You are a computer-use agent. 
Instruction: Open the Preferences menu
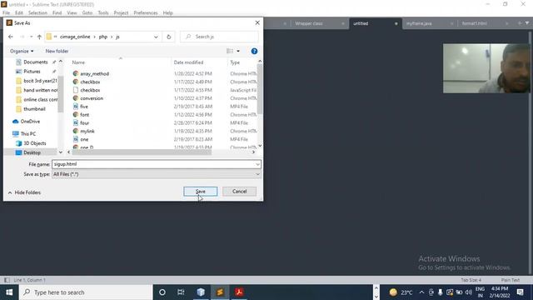click(x=146, y=13)
